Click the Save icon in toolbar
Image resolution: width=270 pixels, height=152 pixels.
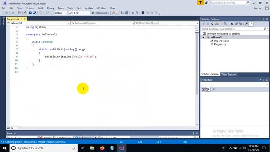coord(30,13)
